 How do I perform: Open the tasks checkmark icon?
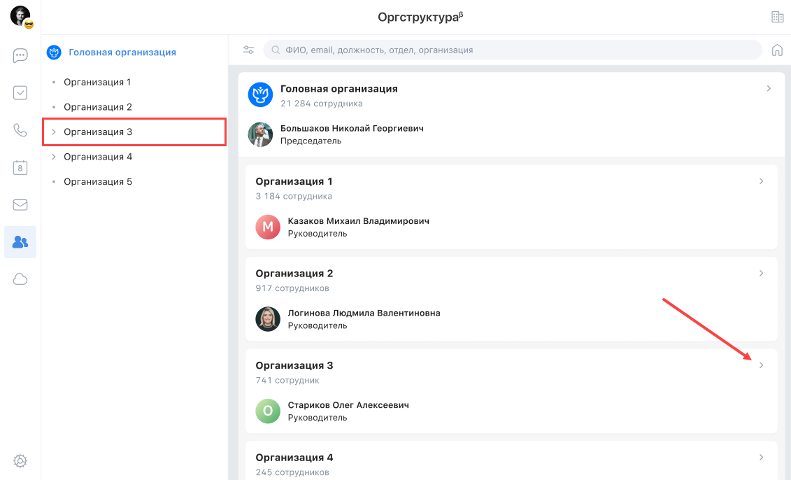coord(20,93)
